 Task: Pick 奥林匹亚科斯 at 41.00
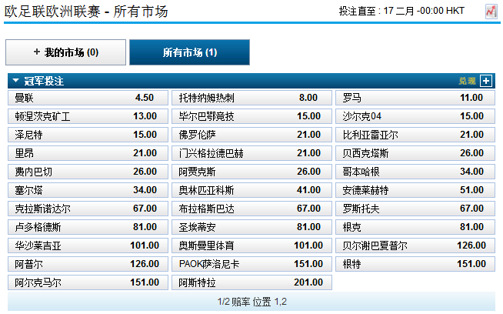tap(251, 190)
